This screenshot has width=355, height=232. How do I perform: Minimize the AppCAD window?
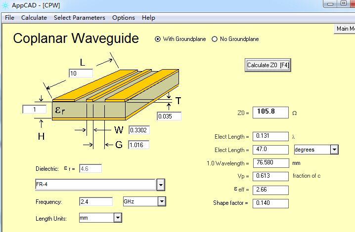[330, 3]
